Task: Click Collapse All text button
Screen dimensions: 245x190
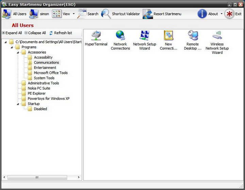Action: (x=37, y=33)
